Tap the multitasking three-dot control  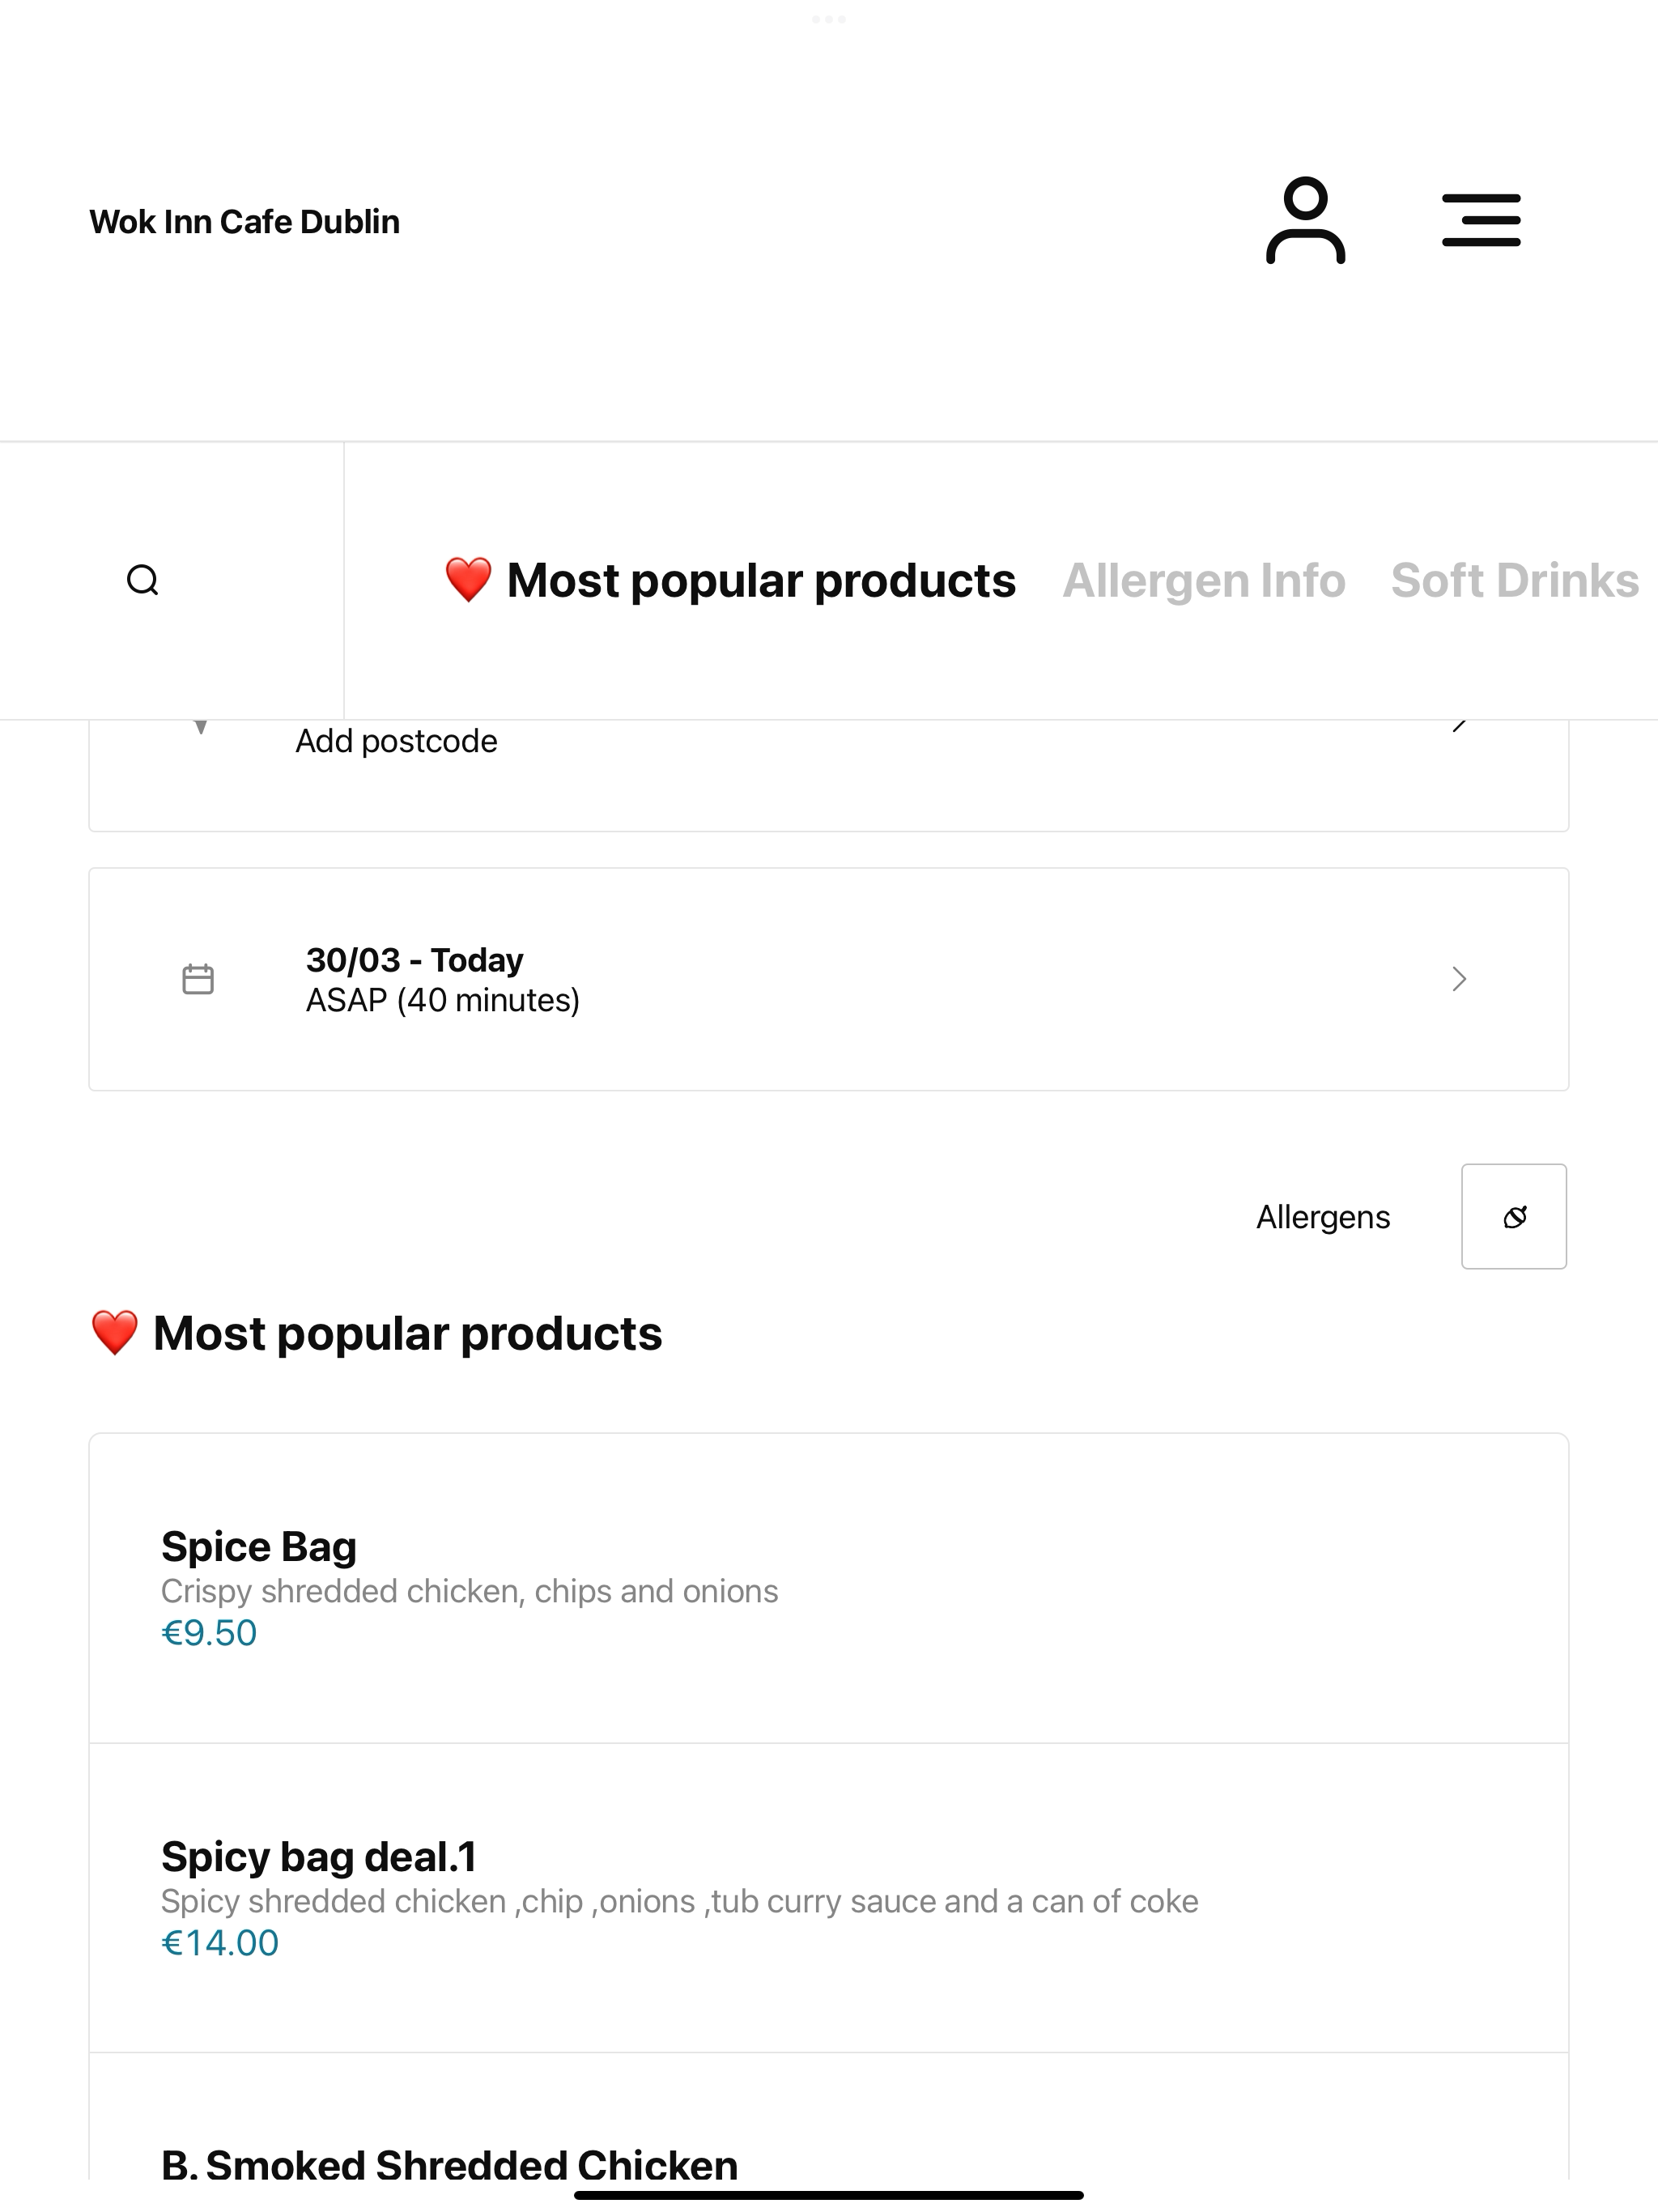[828, 19]
